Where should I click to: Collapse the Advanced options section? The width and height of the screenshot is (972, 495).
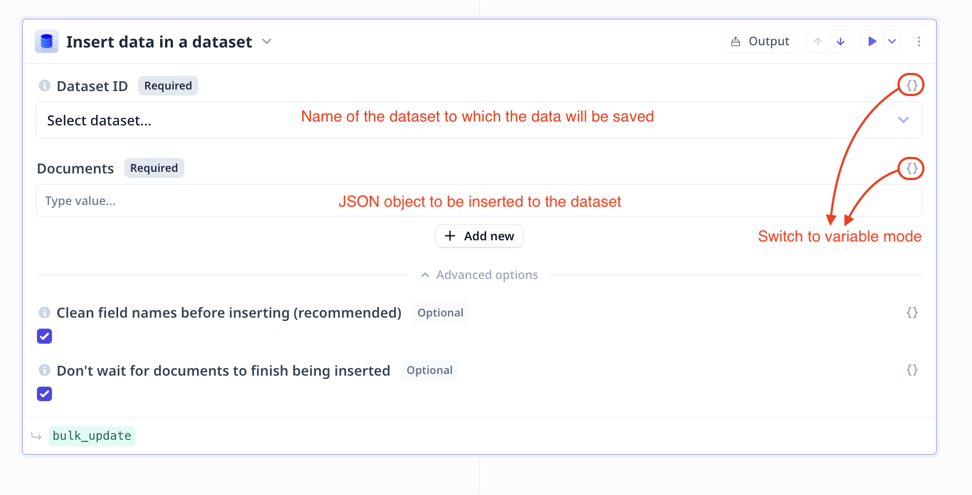pyautogui.click(x=479, y=275)
